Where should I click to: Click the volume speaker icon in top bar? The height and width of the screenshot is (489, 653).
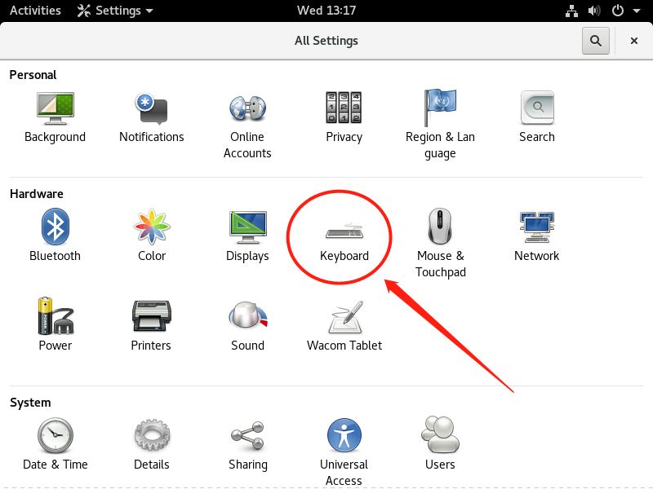coord(594,11)
